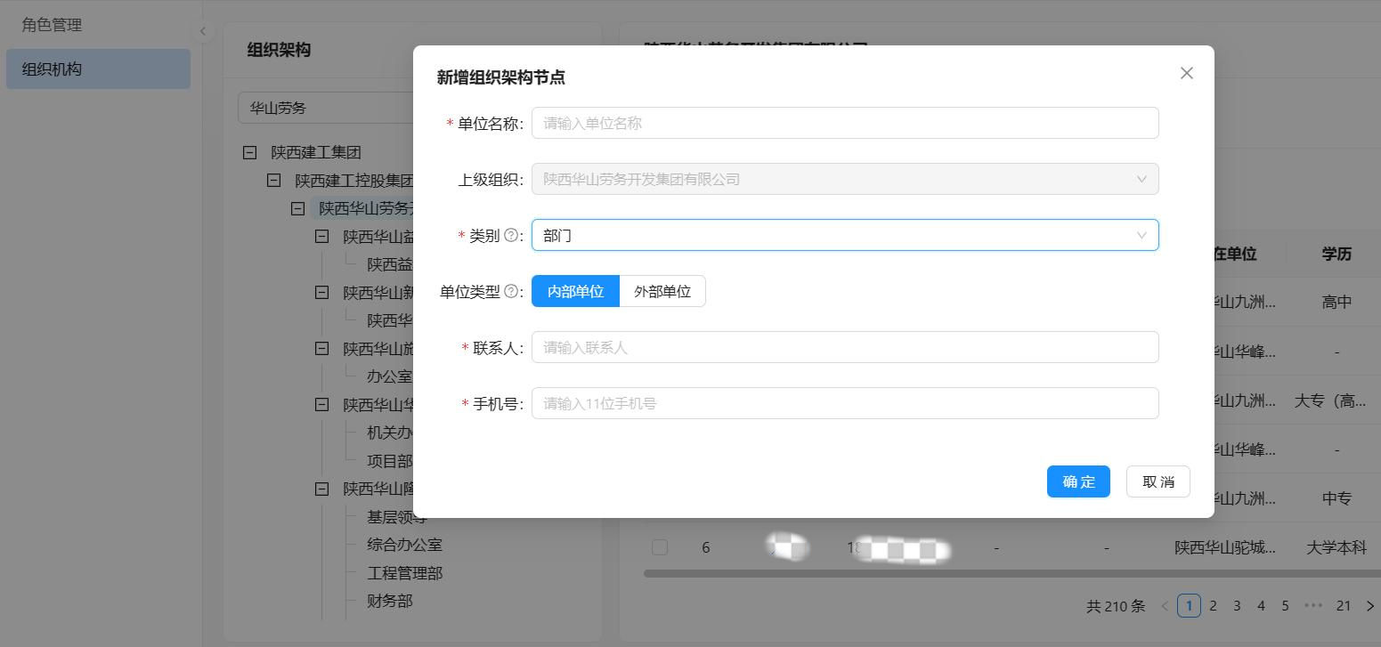Collapse the 陕西建工控股集团 tree node

[x=274, y=181]
